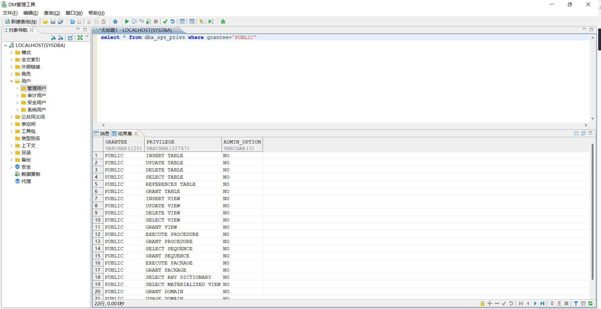Image resolution: width=601 pixels, height=309 pixels.
Task: Stop execution with gray square icon
Action: pos(156,21)
